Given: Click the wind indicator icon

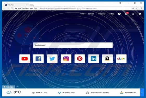Looking at the screenshot, I should click(x=33, y=93).
